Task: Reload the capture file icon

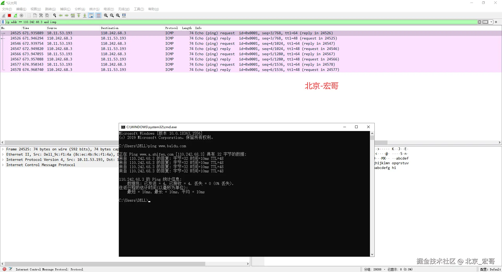Action: 47,15
